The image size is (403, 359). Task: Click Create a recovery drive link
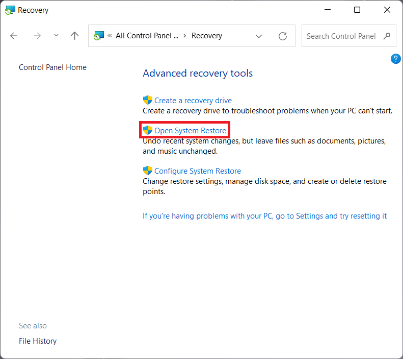click(x=193, y=101)
